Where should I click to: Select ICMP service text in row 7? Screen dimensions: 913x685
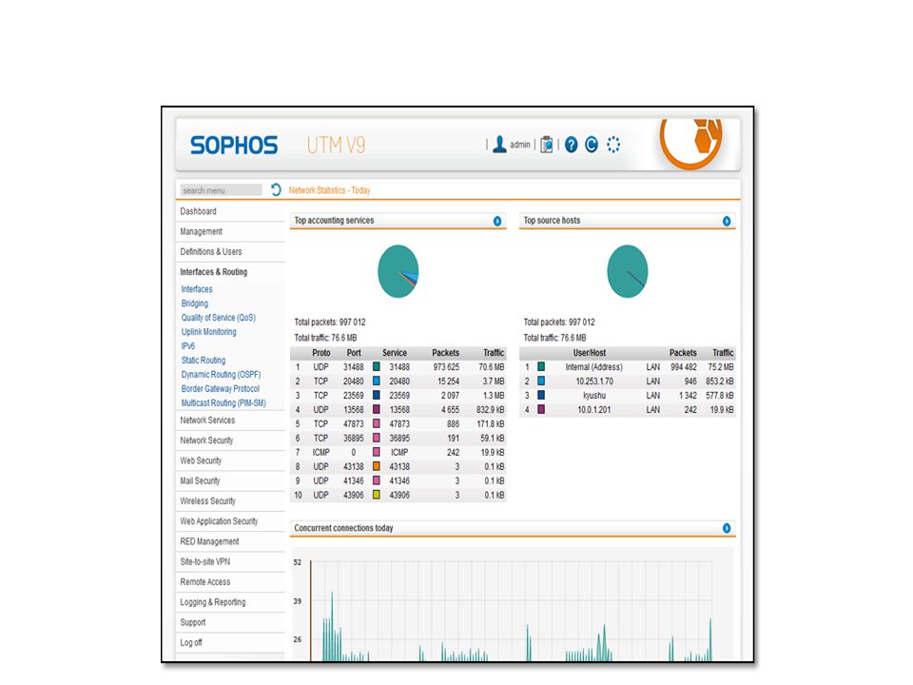[399, 453]
